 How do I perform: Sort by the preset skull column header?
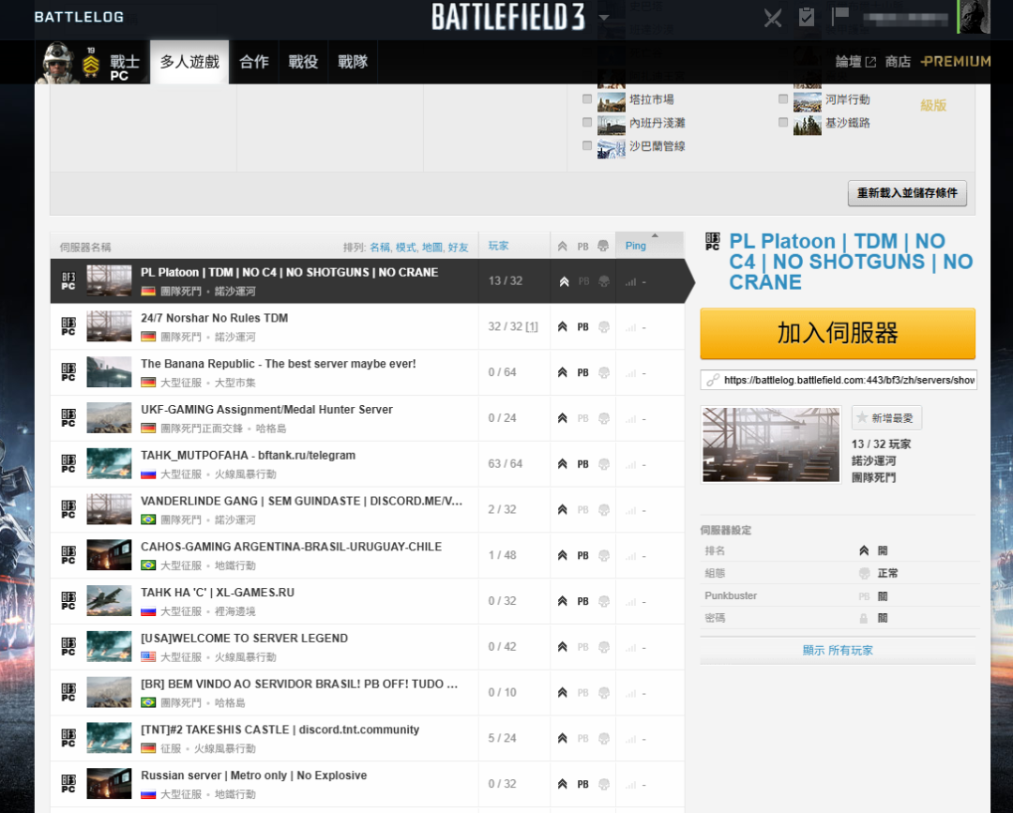point(603,246)
